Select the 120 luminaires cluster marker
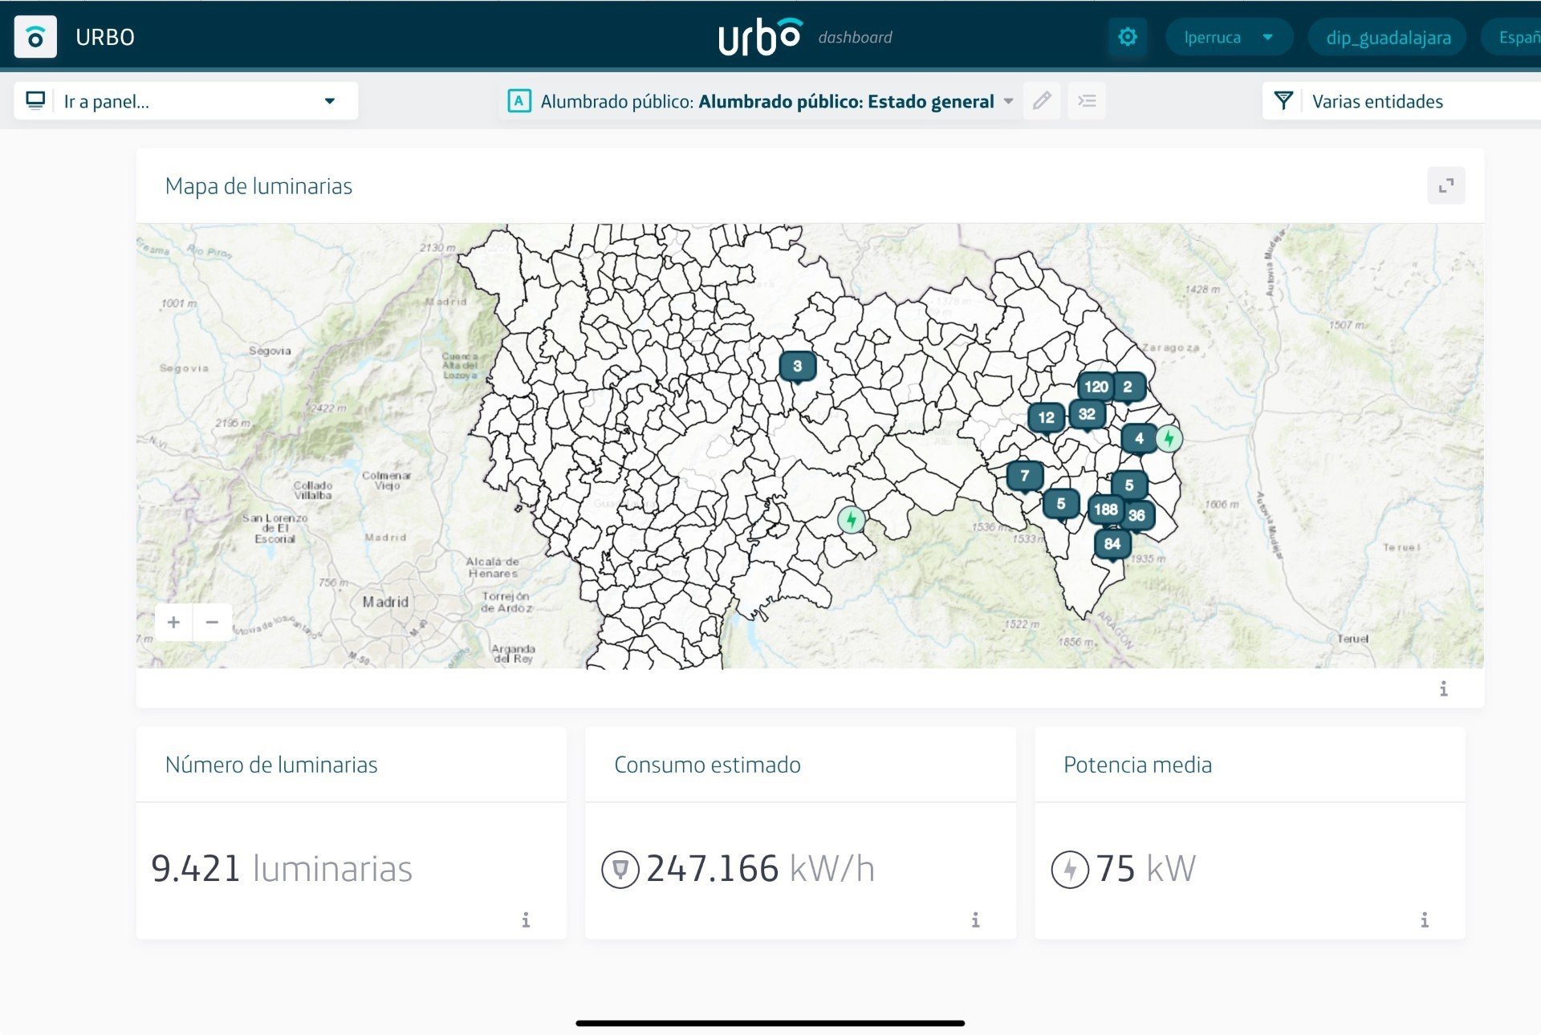1541x1035 pixels. point(1096,387)
